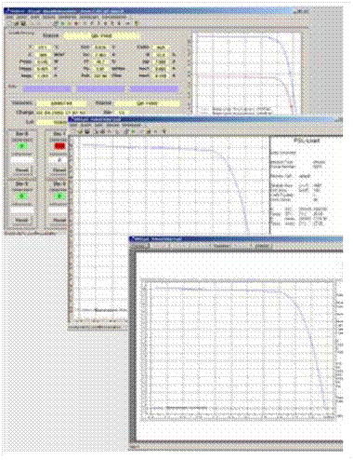353x460 pixels.
Task: Click the middle purple bar in the rear window
Action: [x=100, y=89]
